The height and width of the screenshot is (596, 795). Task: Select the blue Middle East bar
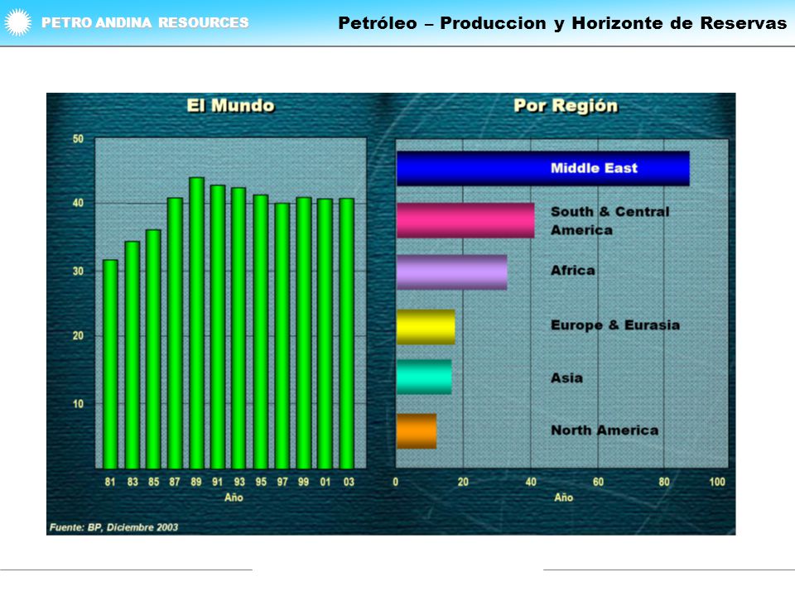(543, 168)
